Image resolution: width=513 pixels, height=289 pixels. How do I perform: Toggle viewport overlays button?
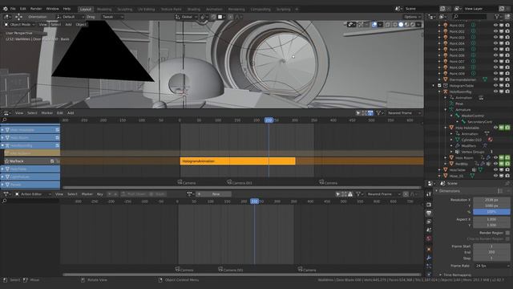[x=374, y=25]
